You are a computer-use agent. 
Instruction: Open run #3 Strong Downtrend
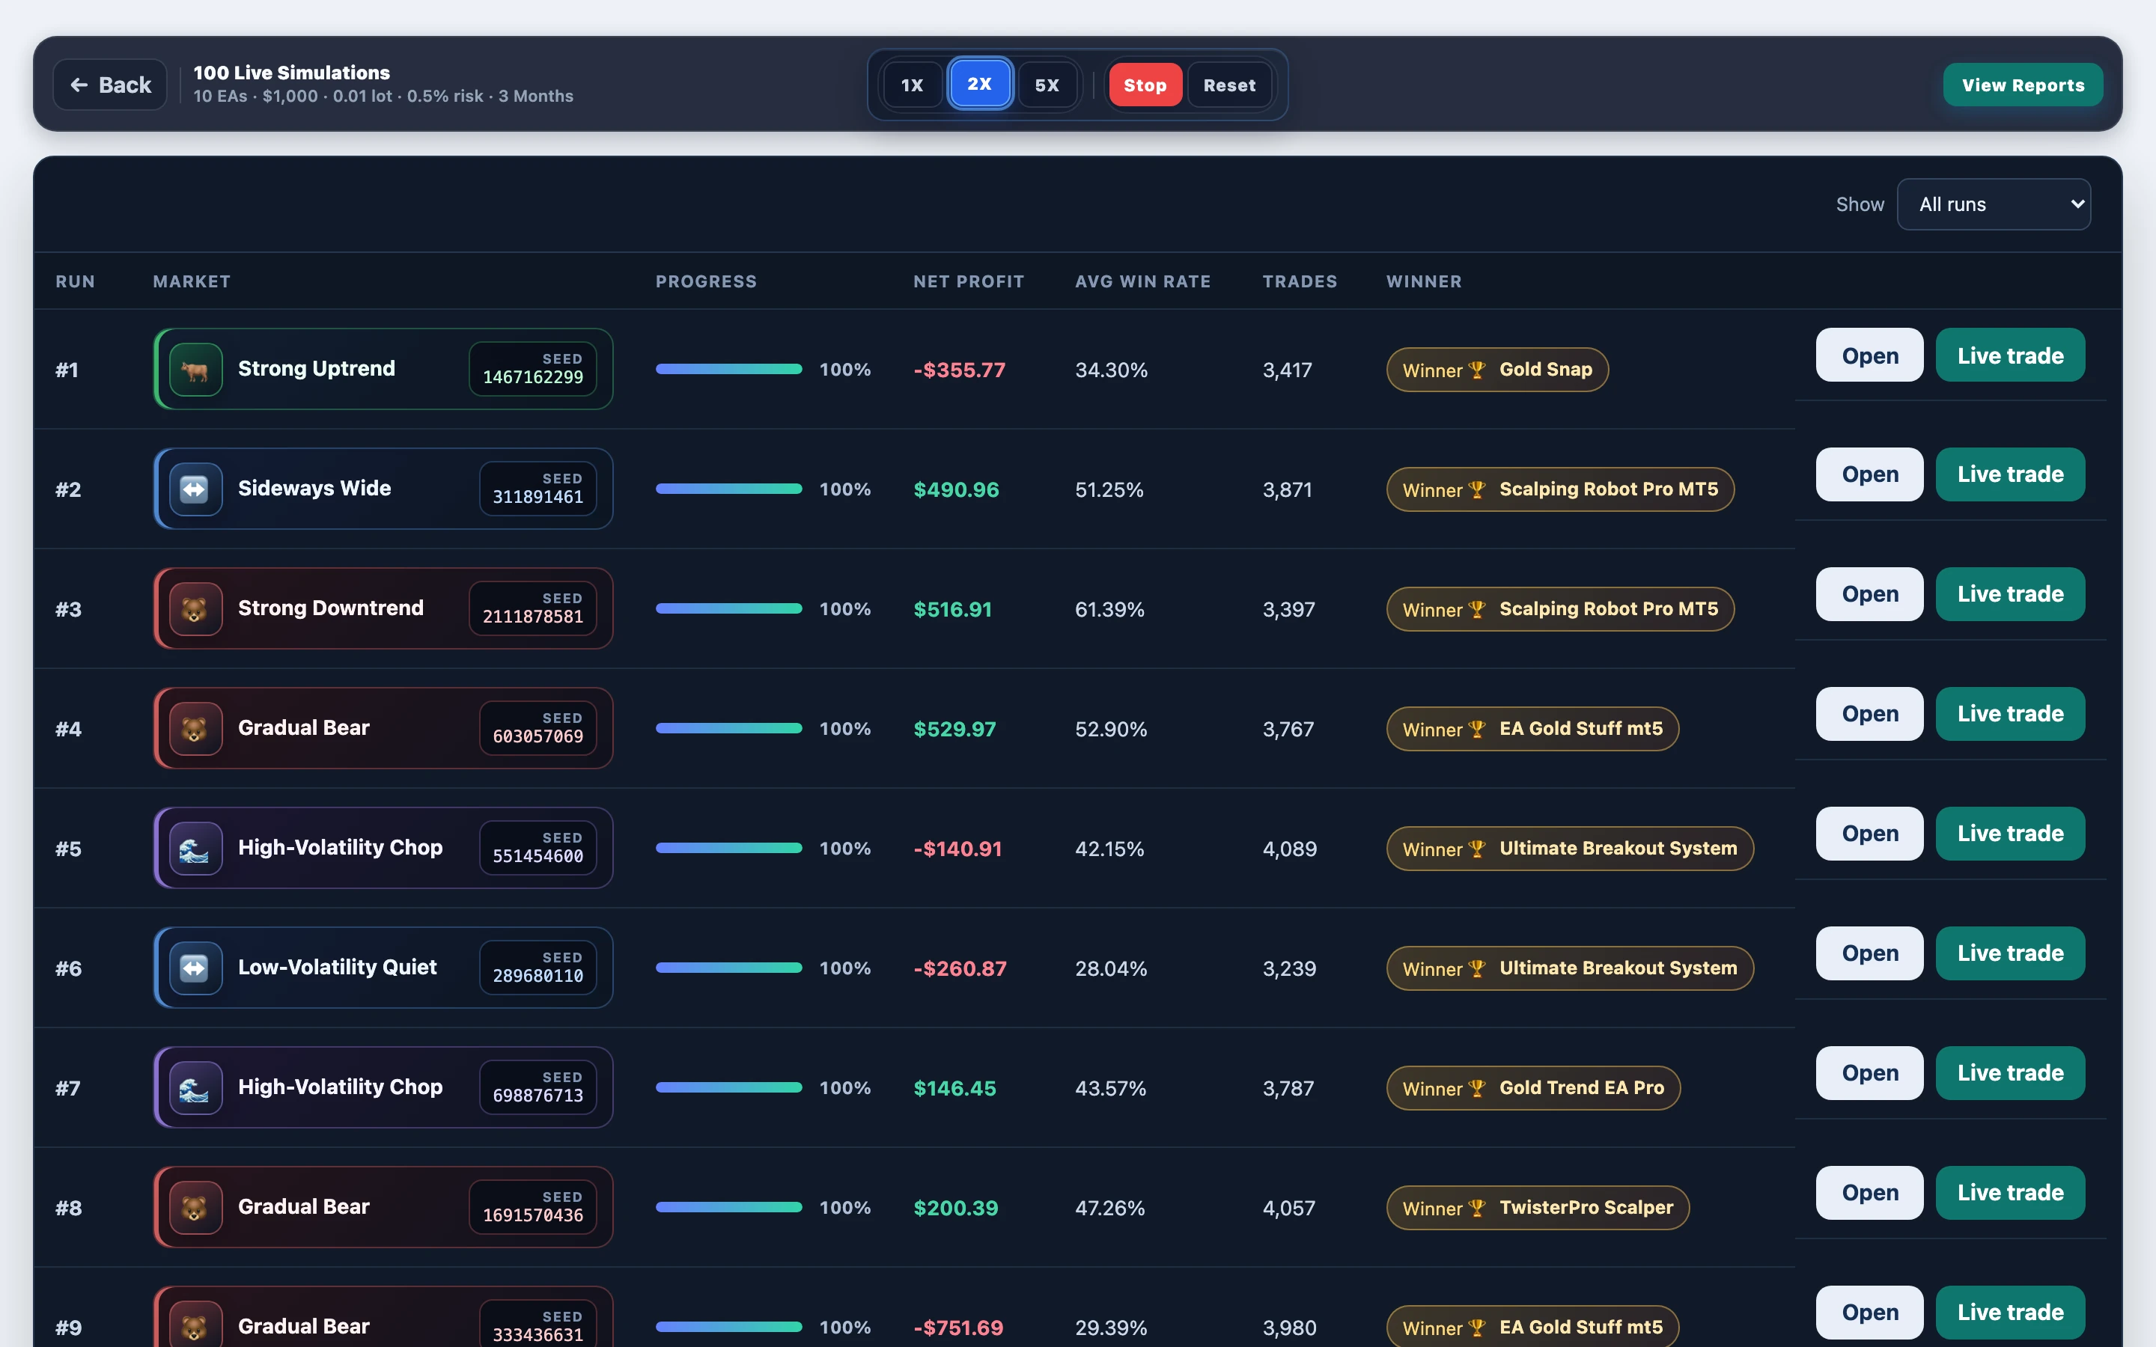click(x=1870, y=594)
